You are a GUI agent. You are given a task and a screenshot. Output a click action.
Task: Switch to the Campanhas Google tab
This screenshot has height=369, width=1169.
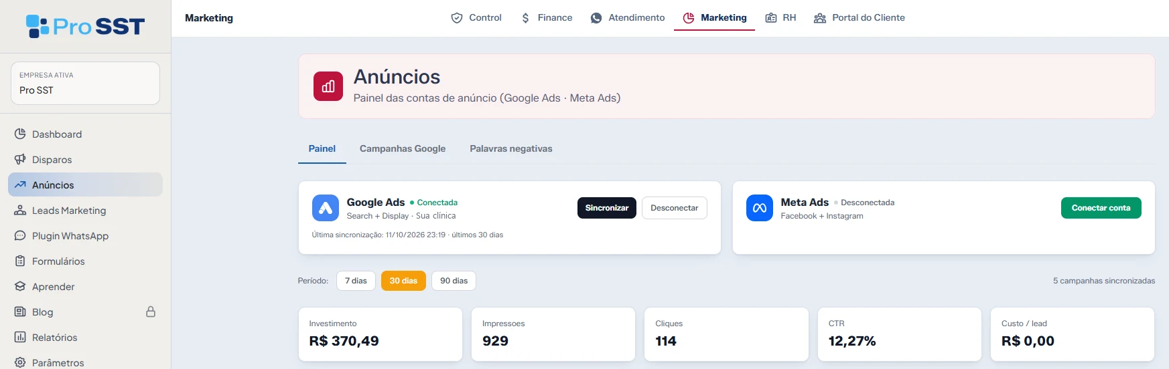point(403,148)
